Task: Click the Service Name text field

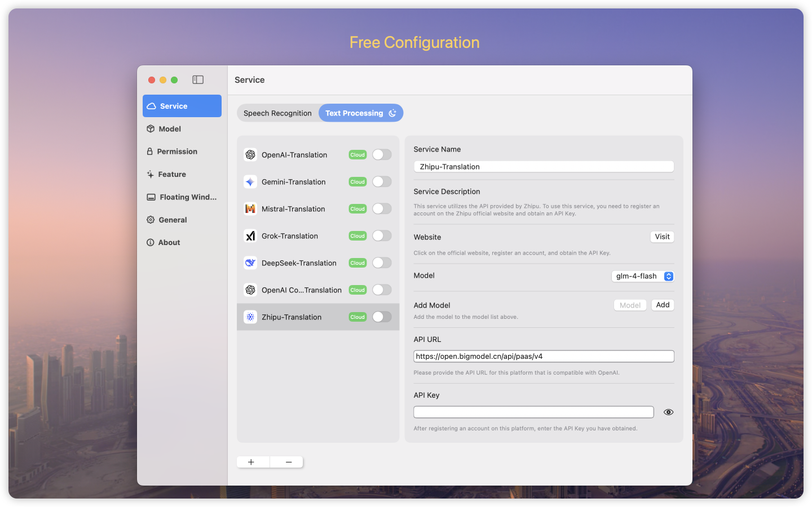Action: pos(544,167)
